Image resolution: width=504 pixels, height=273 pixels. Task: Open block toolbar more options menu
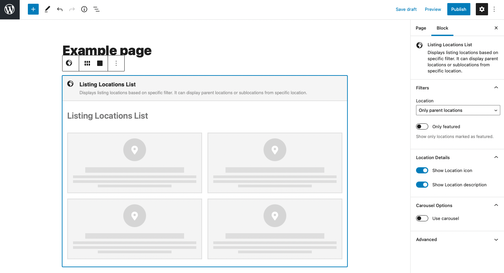116,63
